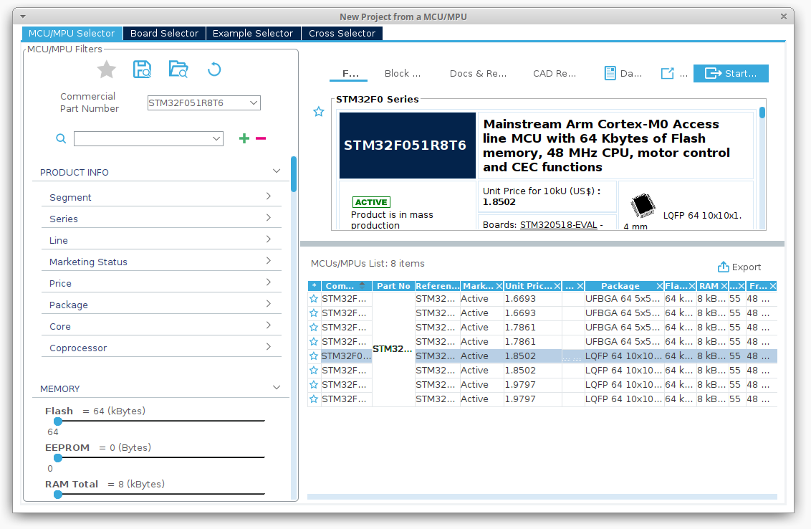Reset all MCU/MPU filters
This screenshot has height=529, width=811.
coord(214,70)
